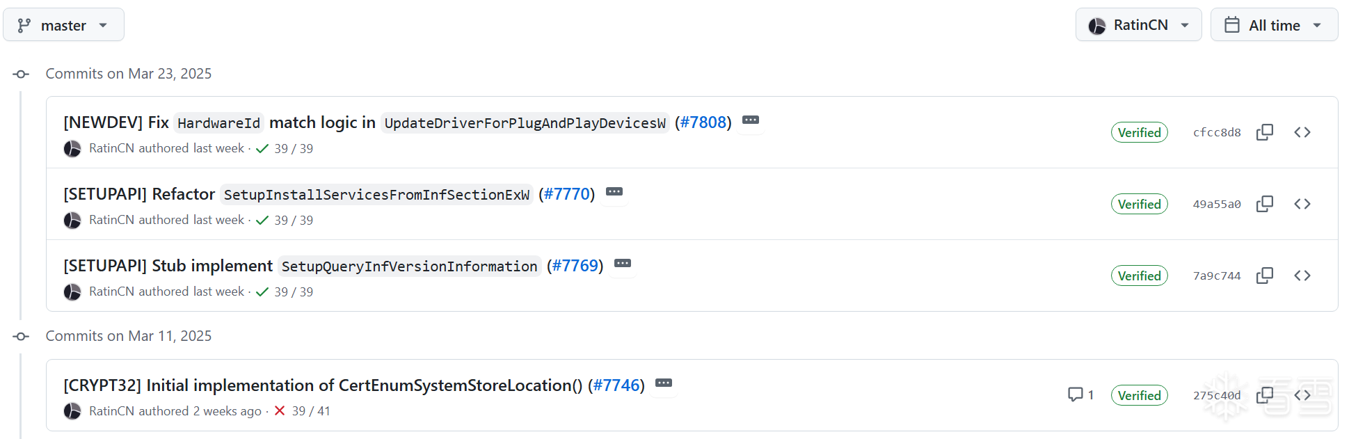
Task: Expand description of SETUPAPI Refactor commit
Action: point(614,192)
